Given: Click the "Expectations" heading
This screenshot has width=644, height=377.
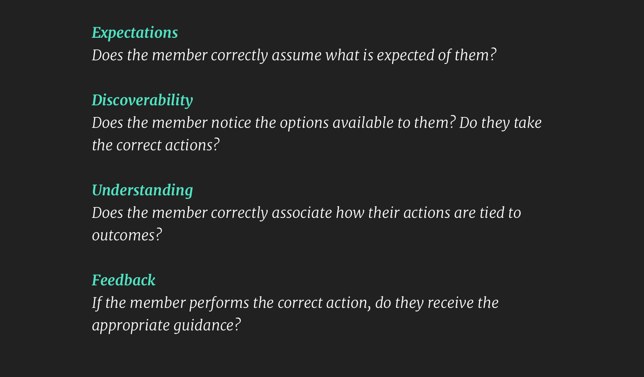Looking at the screenshot, I should coord(135,33).
